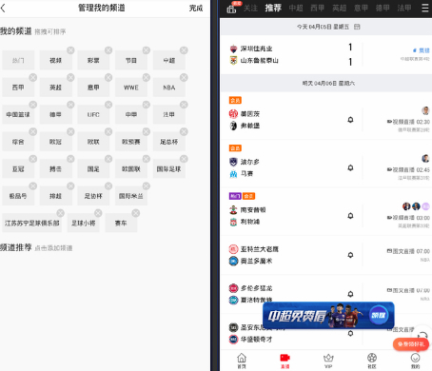Open 视频直播 03:00 for 南安普顿 match
The width and height of the screenshot is (432, 371).
408,218
